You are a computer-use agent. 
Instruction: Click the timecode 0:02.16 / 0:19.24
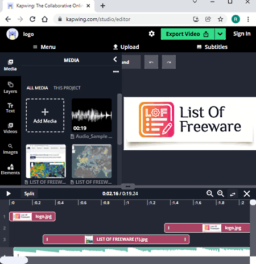point(120,193)
